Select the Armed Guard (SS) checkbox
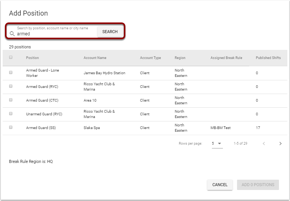This screenshot has width=290, height=201. pos(11,127)
